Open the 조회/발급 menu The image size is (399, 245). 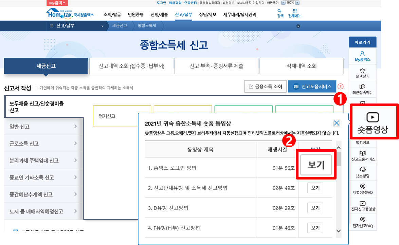(112, 15)
